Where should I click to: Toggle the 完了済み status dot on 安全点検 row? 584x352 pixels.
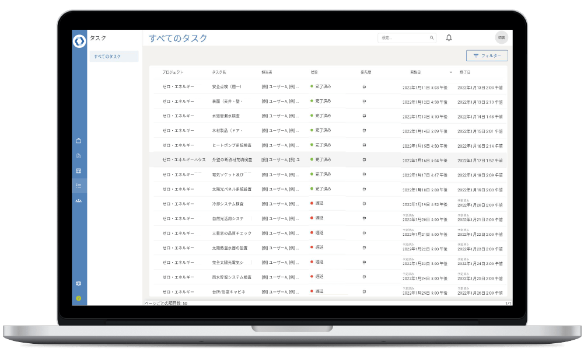click(x=311, y=86)
